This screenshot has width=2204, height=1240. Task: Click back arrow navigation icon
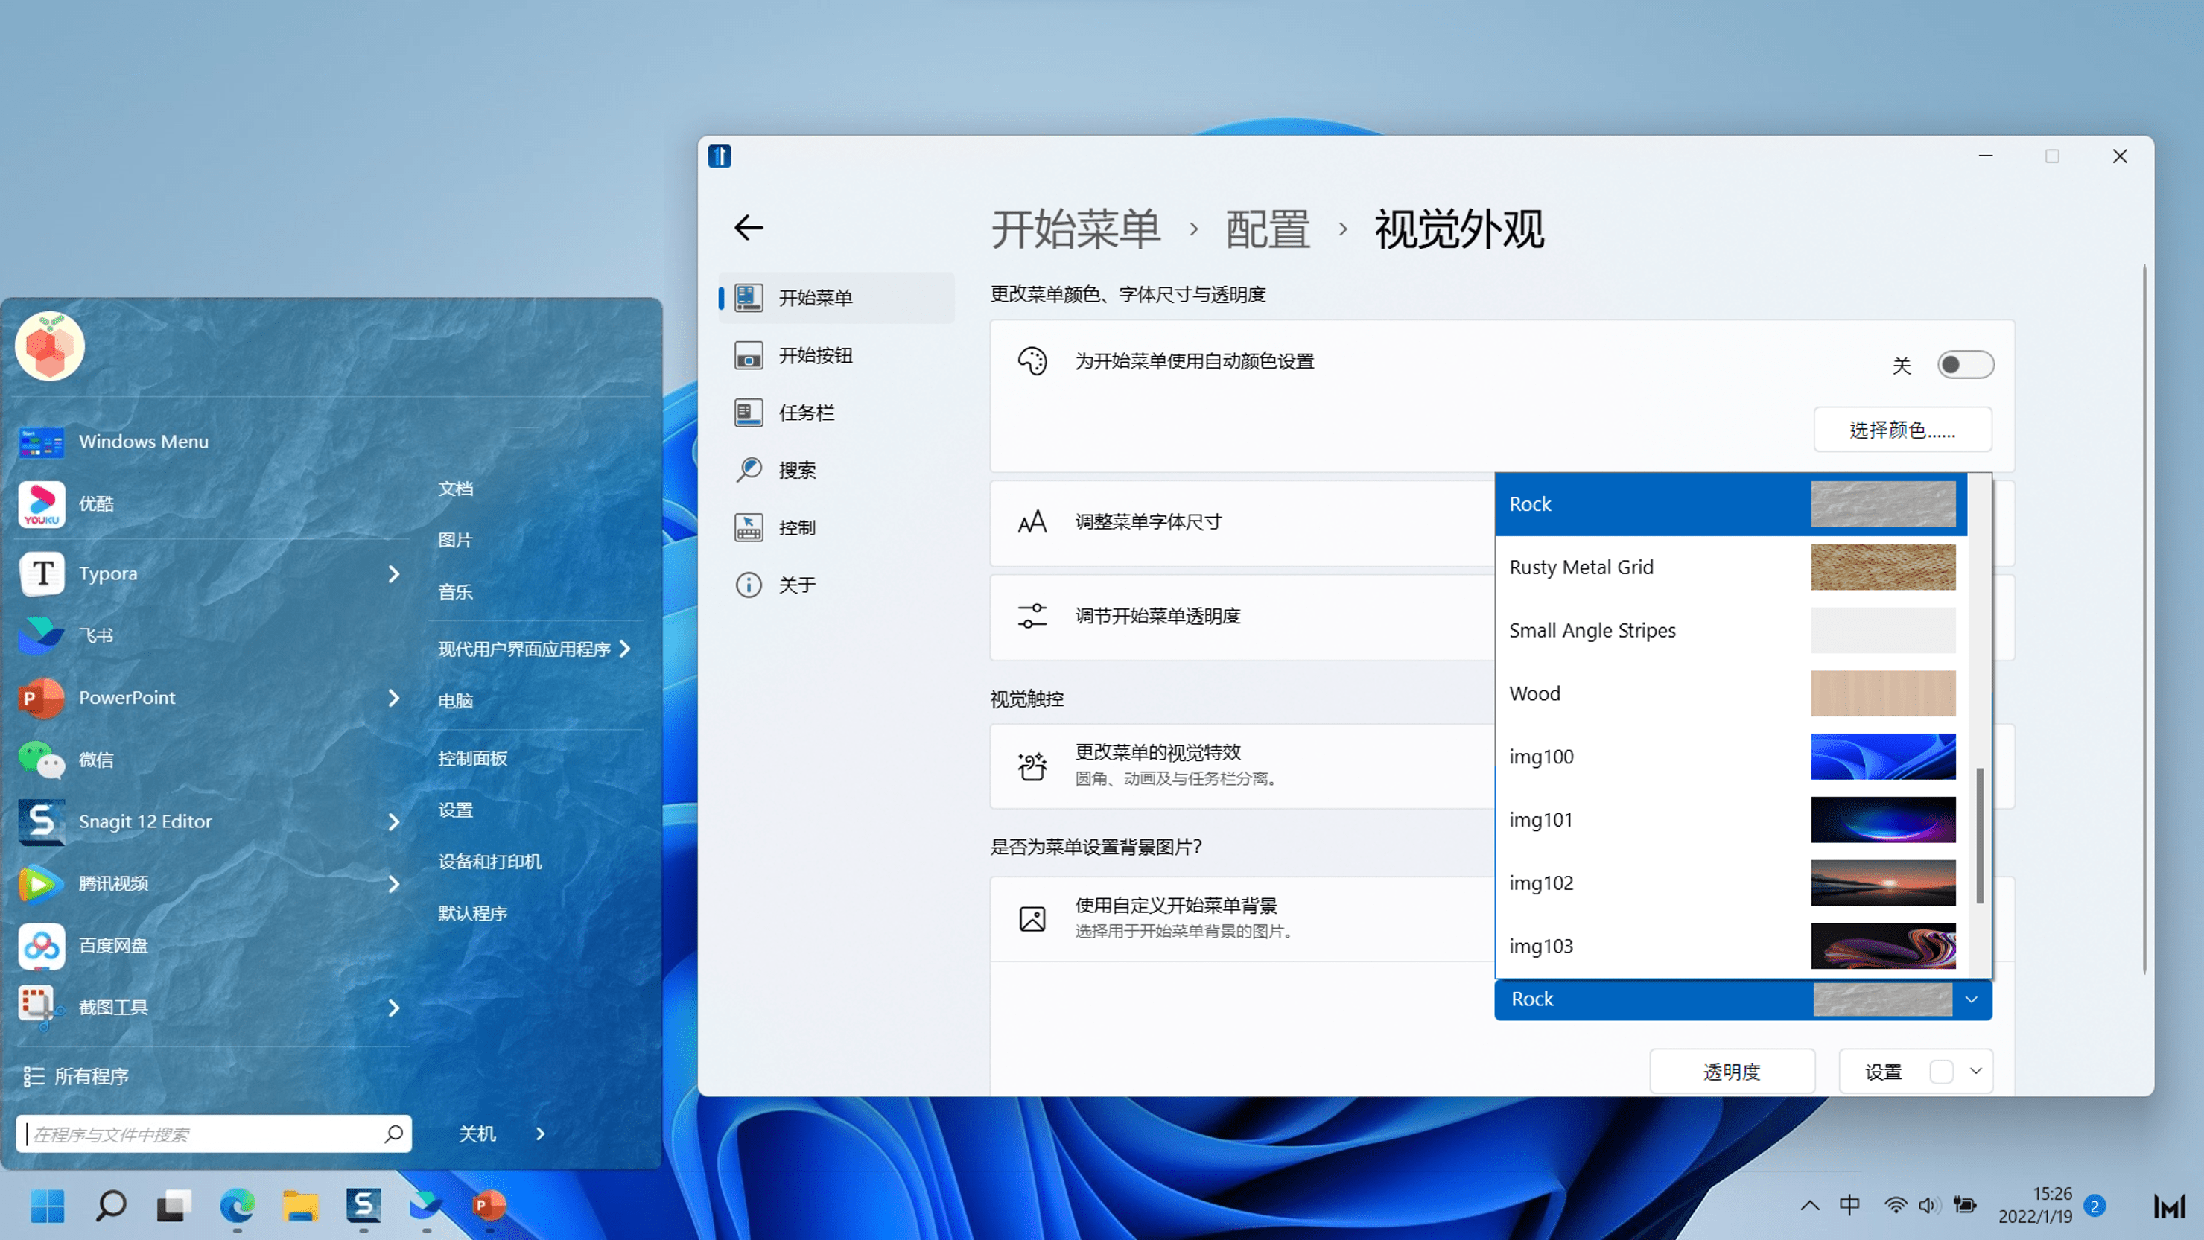tap(749, 227)
